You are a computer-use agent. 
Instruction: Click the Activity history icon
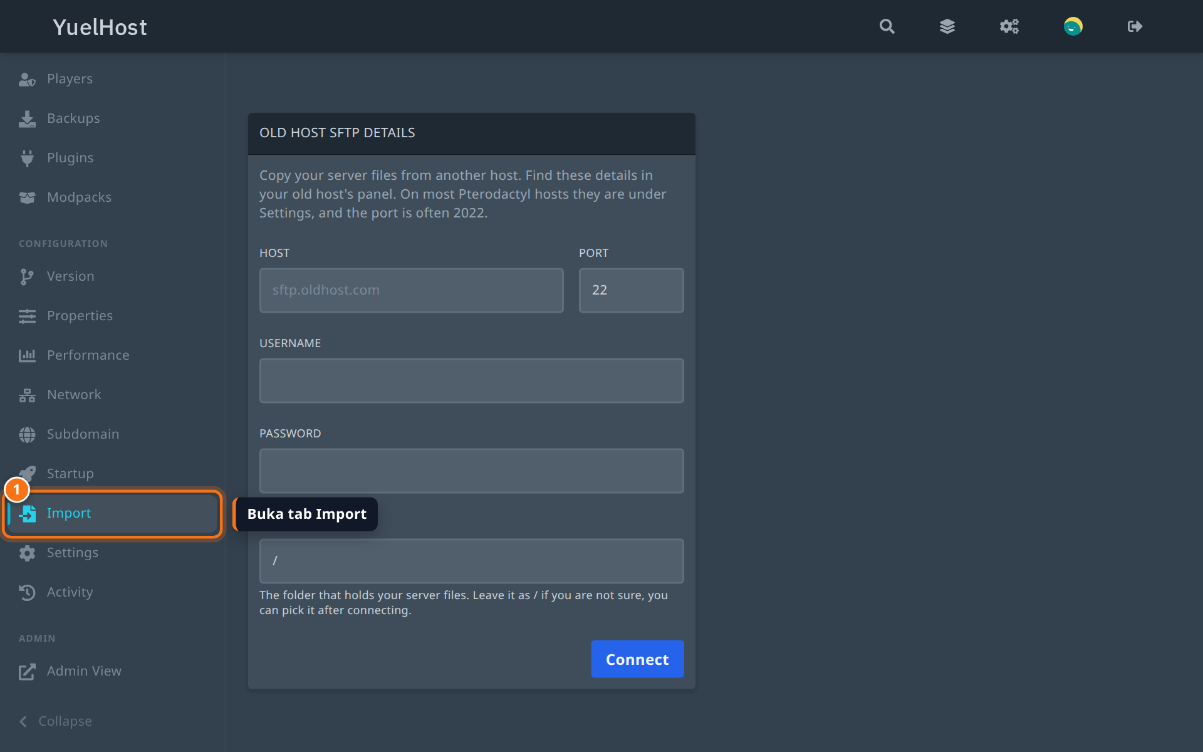click(27, 592)
